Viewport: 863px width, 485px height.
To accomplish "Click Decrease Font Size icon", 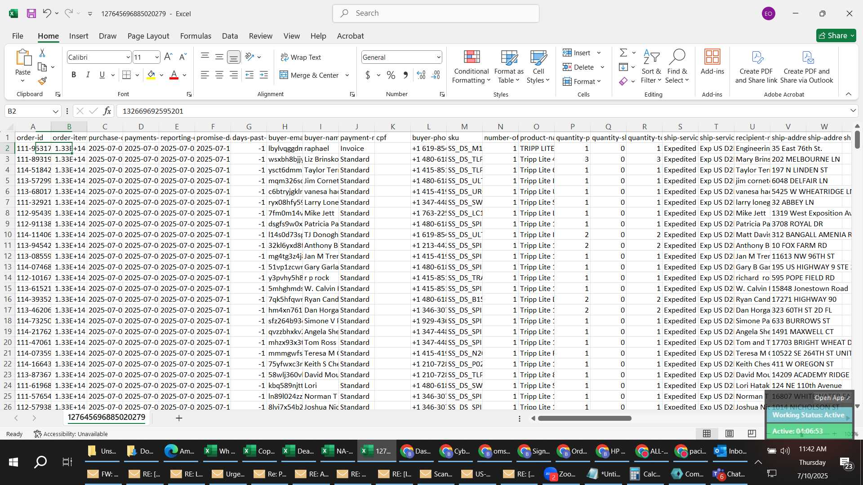I will click(182, 57).
